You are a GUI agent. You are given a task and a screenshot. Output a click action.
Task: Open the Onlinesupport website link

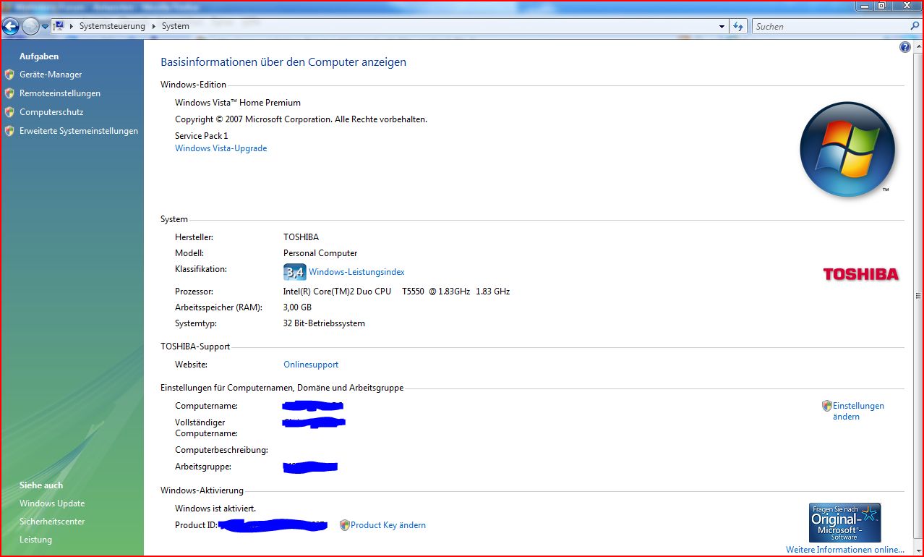(x=311, y=365)
